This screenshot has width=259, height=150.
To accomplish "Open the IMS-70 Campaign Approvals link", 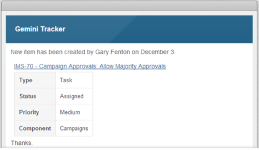I will click(90, 66).
